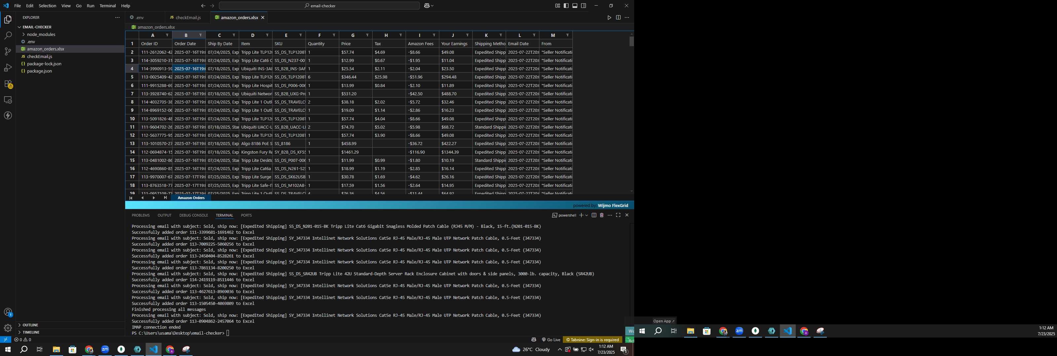Select the $1461.29 price cell
Screen dimensions: 1057x356
point(355,152)
